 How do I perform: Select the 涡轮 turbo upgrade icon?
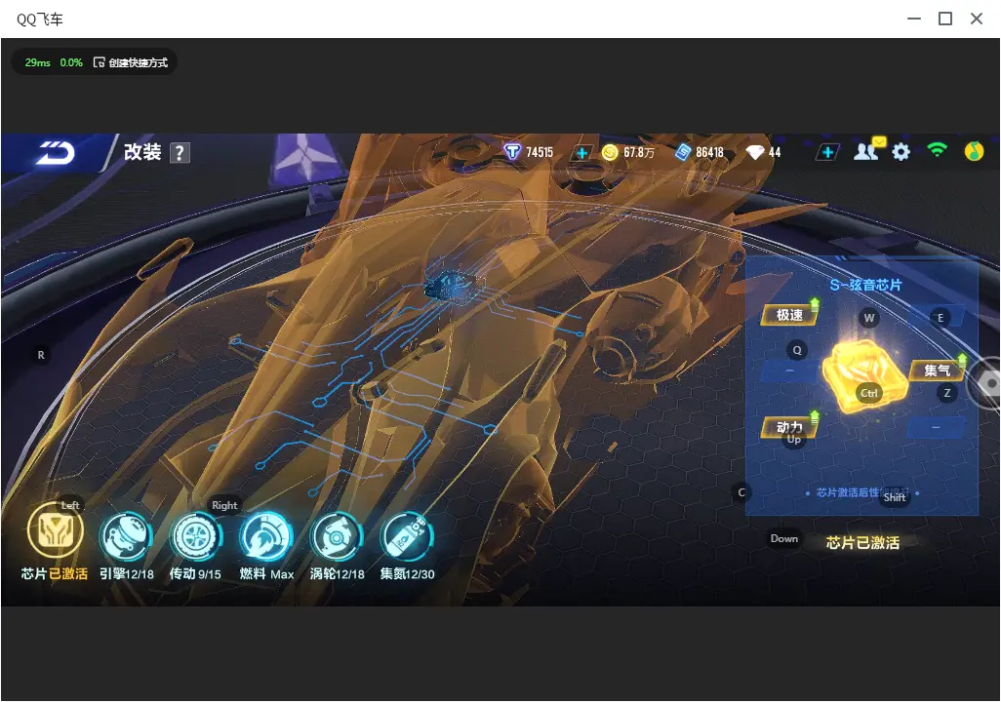click(337, 536)
